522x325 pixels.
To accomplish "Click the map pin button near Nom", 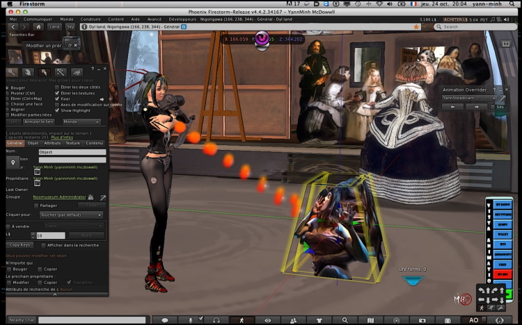I will coord(13,162).
